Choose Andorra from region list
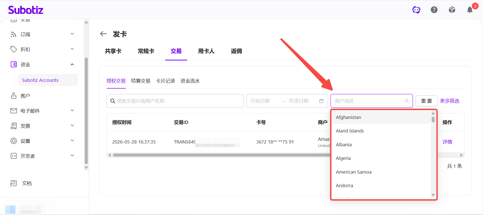The image size is (483, 215). 381,185
